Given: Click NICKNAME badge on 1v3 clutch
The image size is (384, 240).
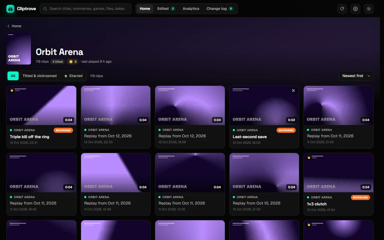Looking at the screenshot, I should [x=360, y=198].
